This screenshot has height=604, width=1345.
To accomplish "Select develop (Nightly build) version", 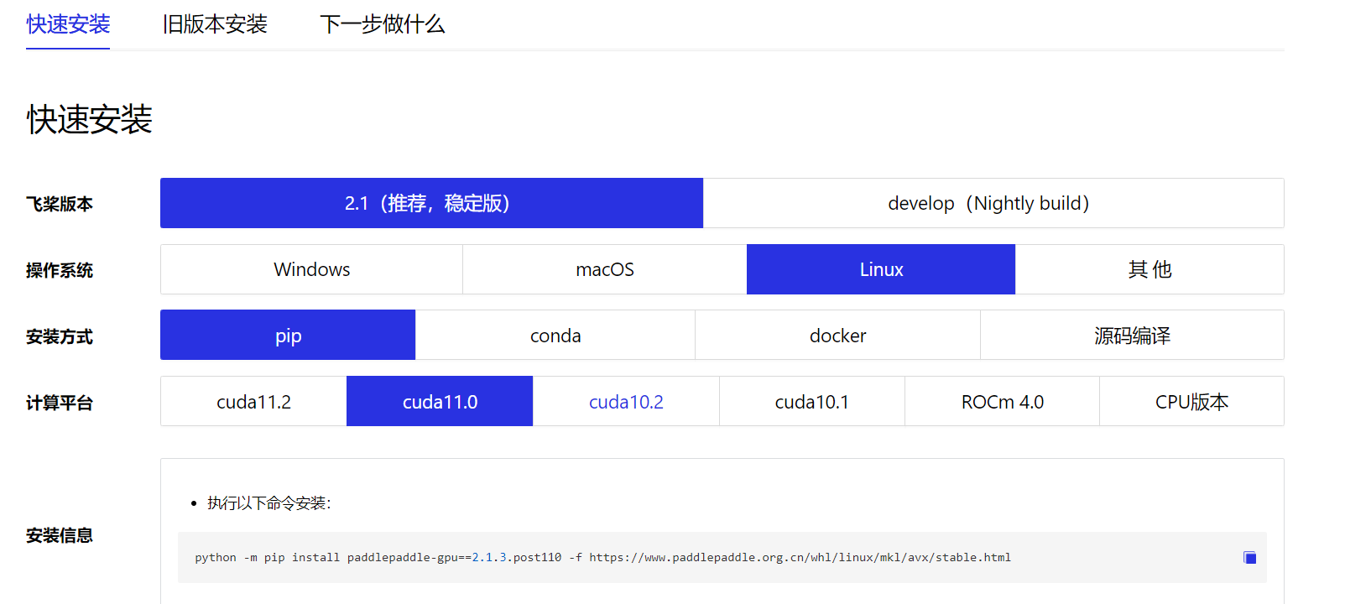I will click(993, 203).
